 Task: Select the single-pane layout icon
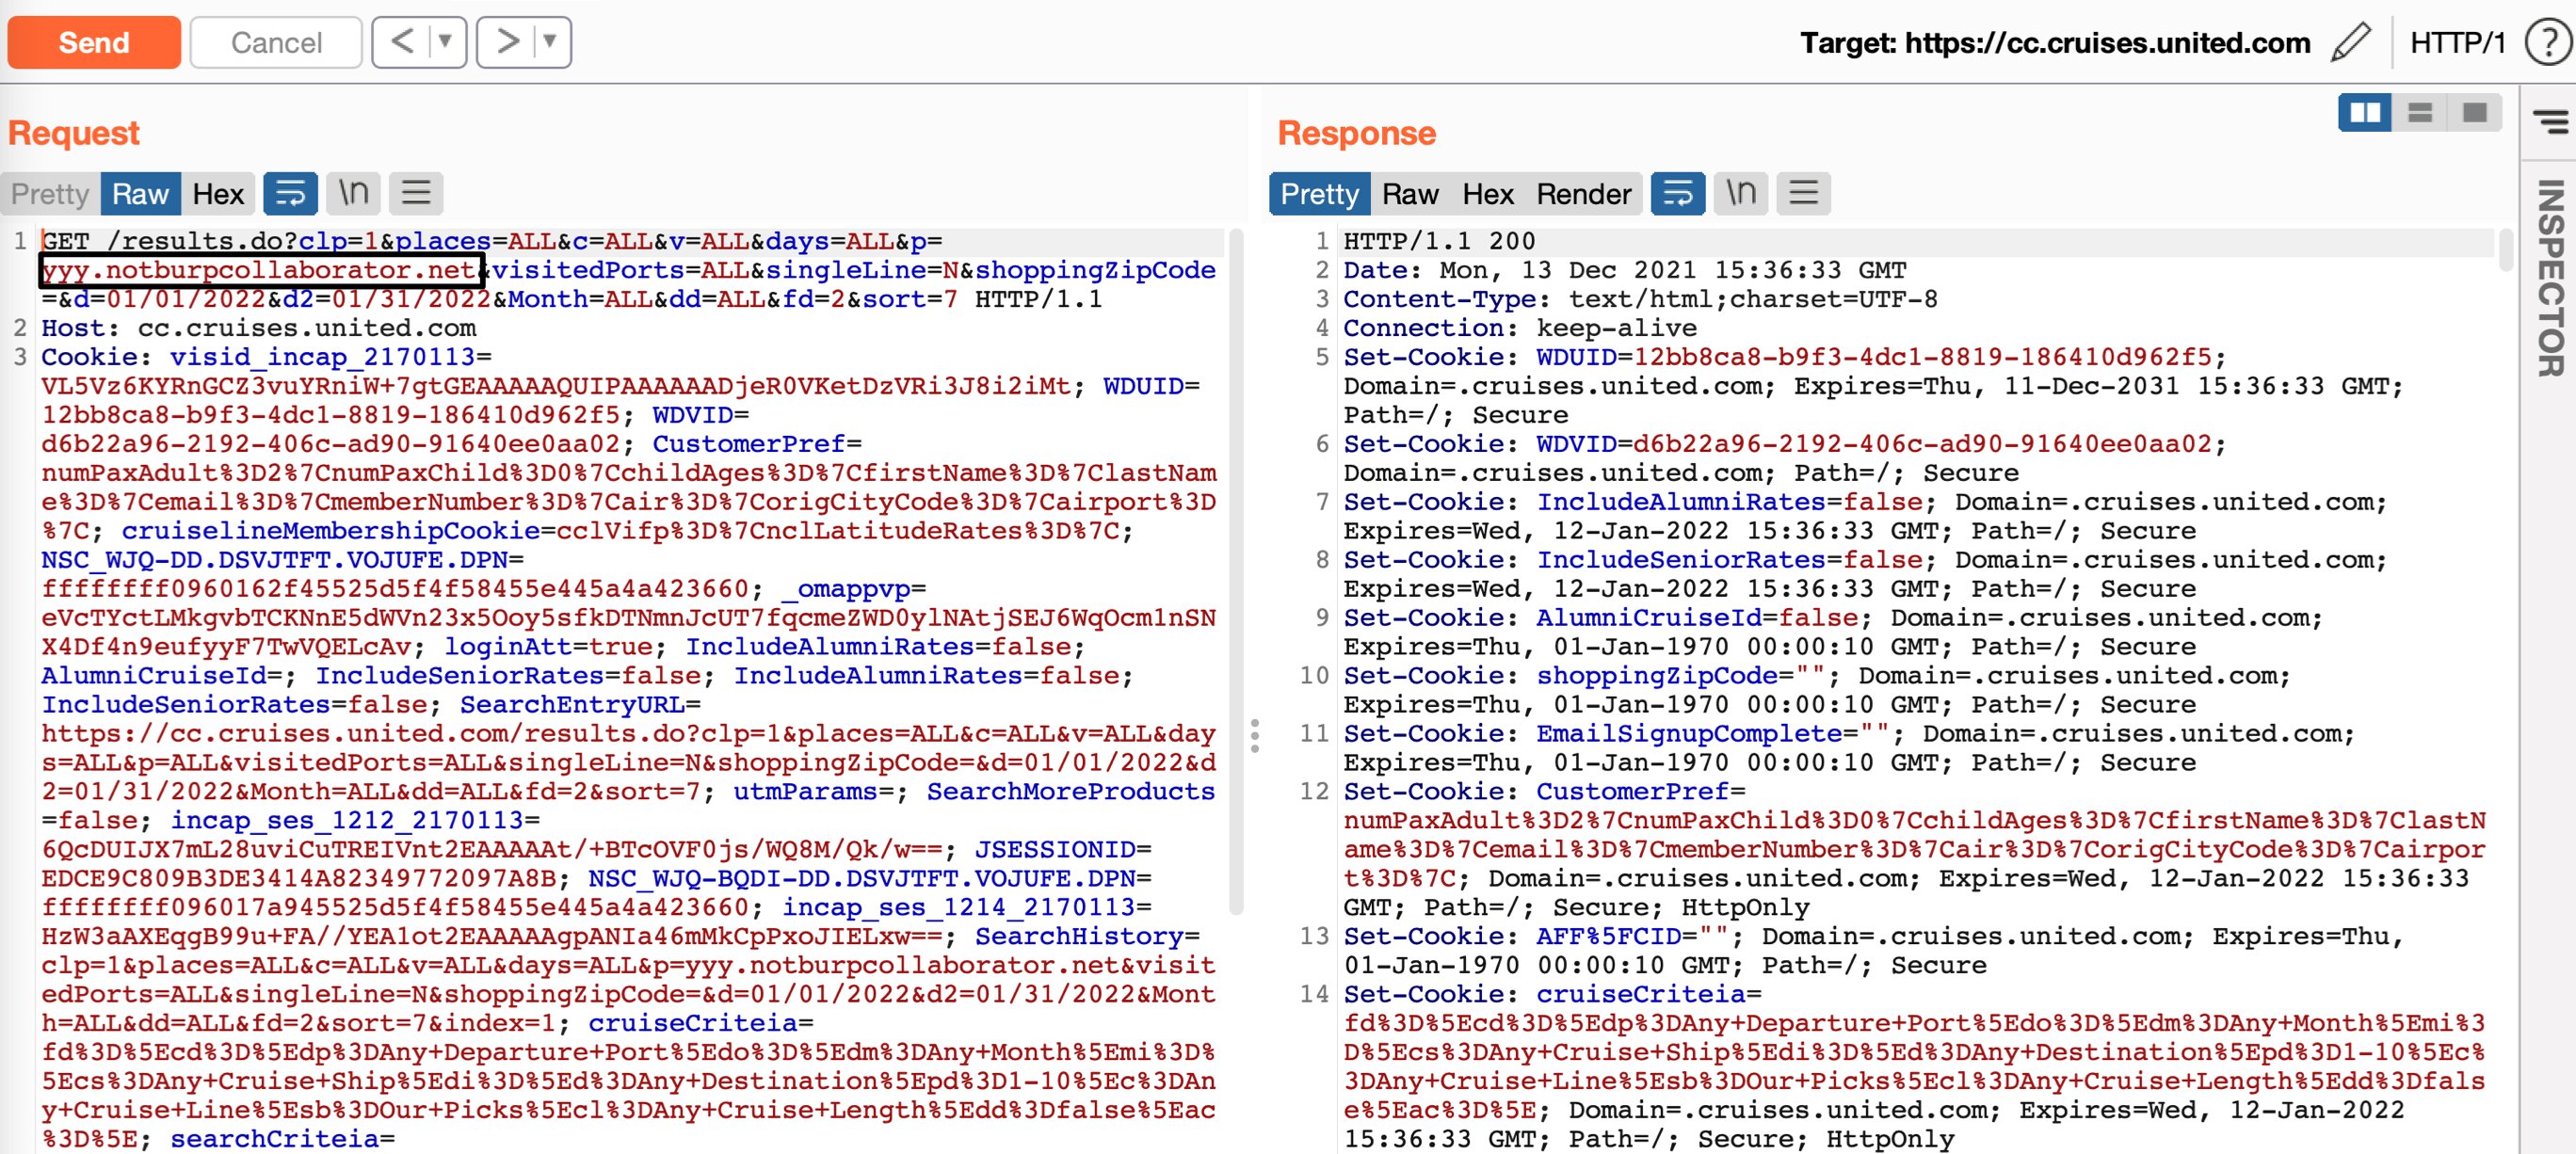[2477, 113]
